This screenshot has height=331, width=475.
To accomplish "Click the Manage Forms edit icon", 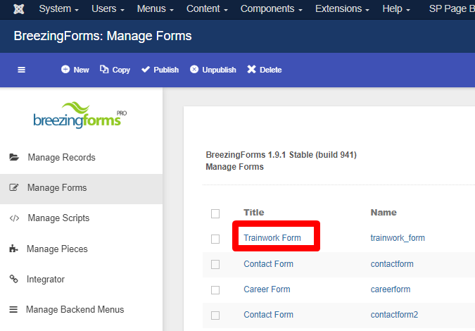I will 14,187.
